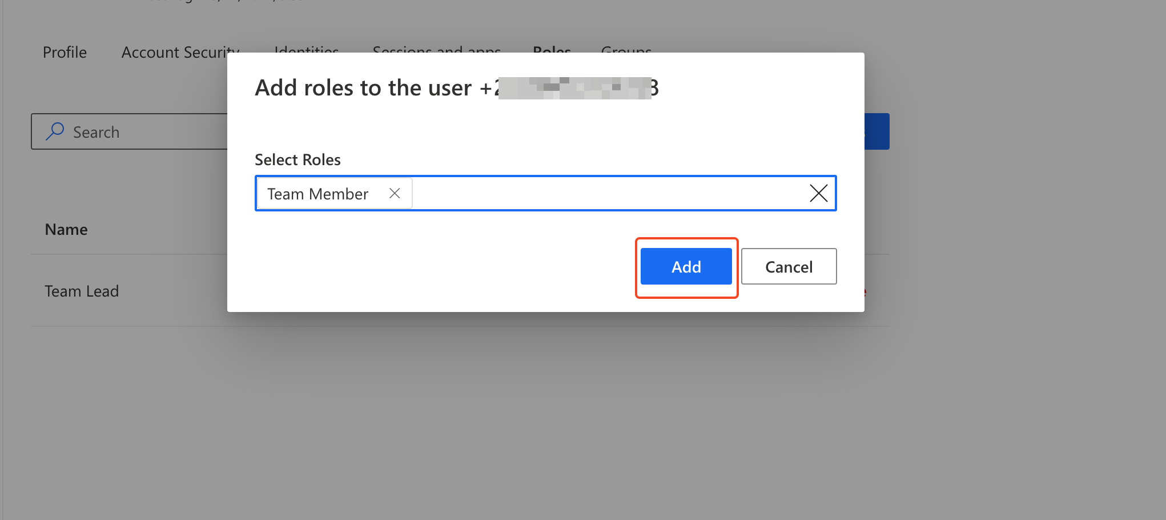Viewport: 1166px width, 520px height.
Task: Remove the Team Member role tag
Action: coord(394,194)
